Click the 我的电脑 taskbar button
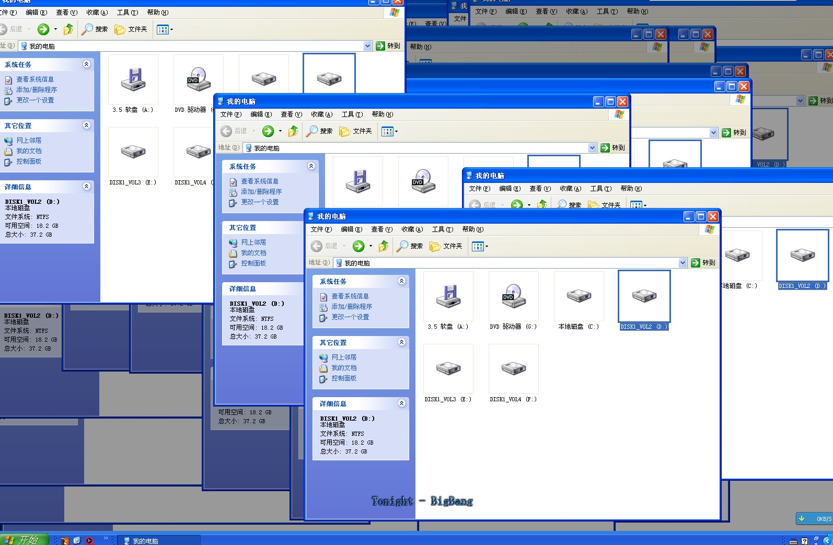Viewport: 833px width, 545px height. click(x=158, y=541)
